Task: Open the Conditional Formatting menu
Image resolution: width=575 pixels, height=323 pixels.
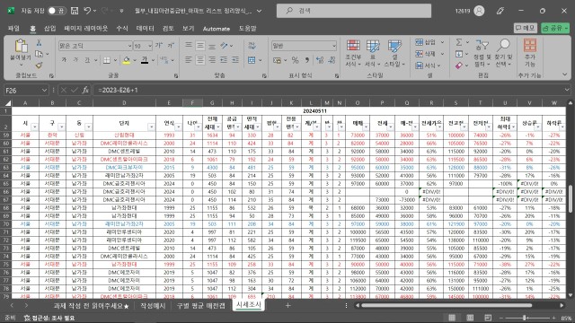Action: (x=353, y=54)
